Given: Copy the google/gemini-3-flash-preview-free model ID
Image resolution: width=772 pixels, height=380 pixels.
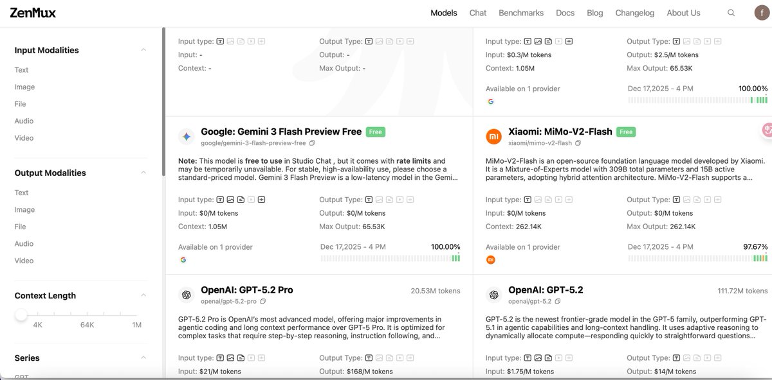Looking at the screenshot, I should tap(312, 143).
